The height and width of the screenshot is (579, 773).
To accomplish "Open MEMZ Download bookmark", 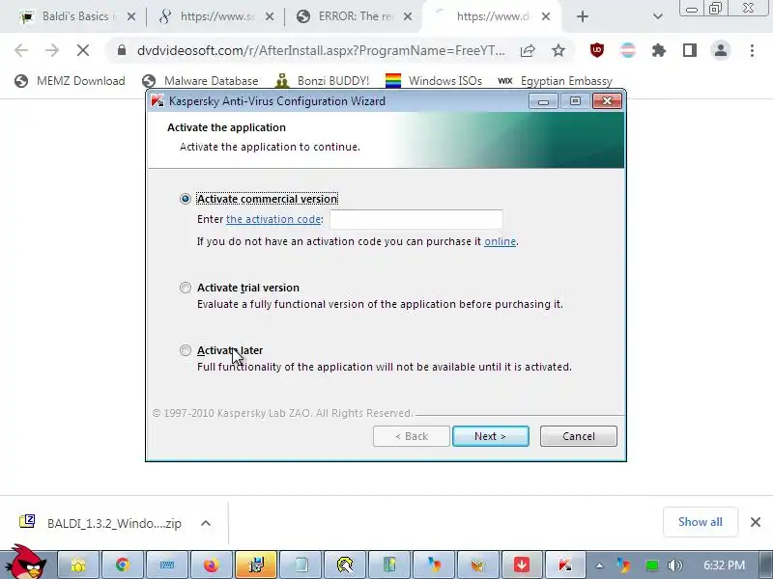I will point(70,81).
